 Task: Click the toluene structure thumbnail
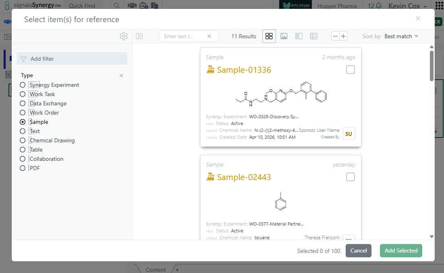[280, 201]
